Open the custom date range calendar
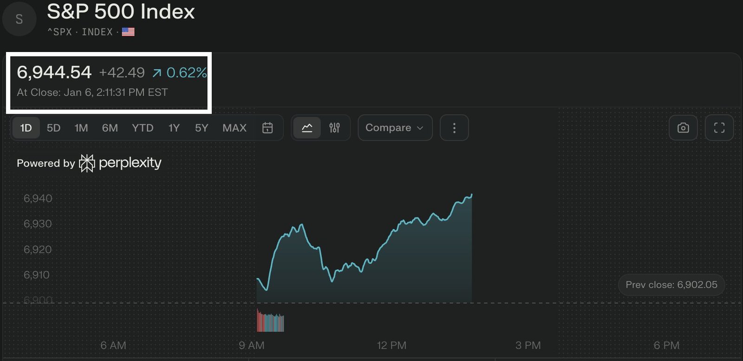Viewport: 743px width, 361px height. (x=267, y=128)
